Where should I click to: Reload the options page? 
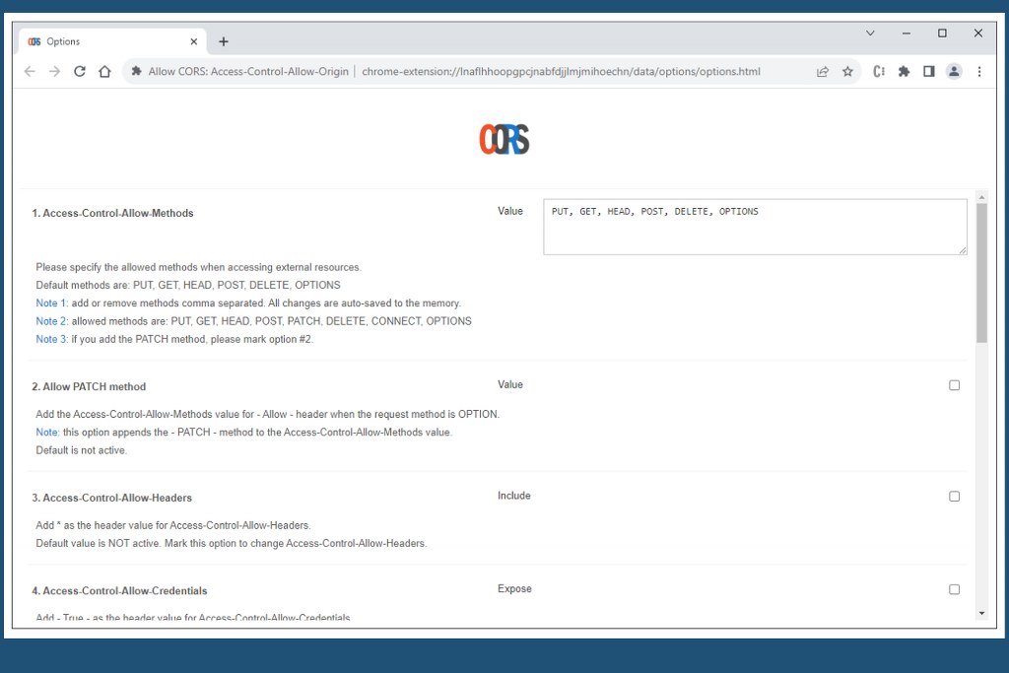tap(80, 71)
